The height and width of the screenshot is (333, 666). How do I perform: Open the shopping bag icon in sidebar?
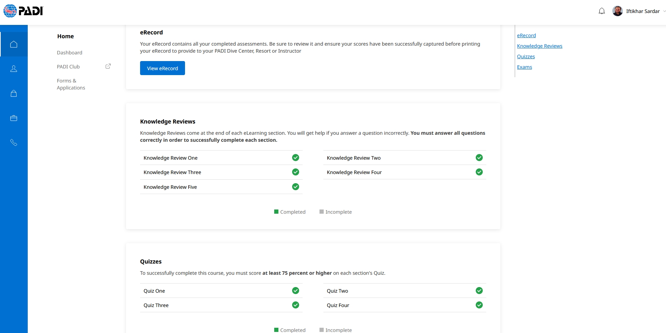point(14,93)
